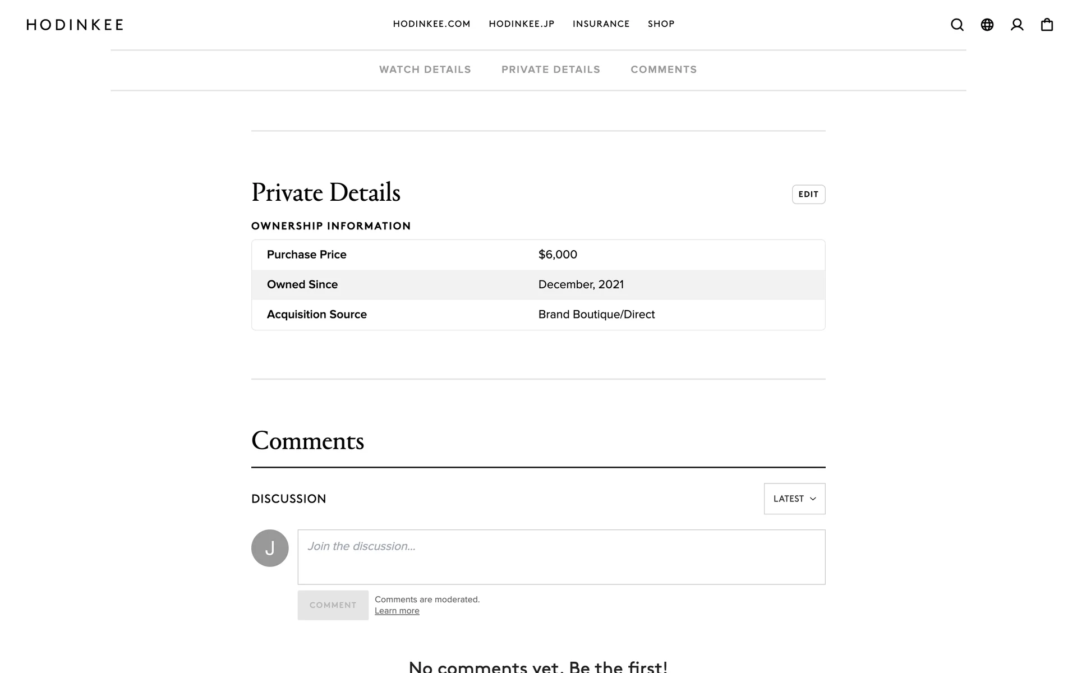The image size is (1077, 673).
Task: Go to HODINKEE.COM menu item
Action: pos(431,24)
